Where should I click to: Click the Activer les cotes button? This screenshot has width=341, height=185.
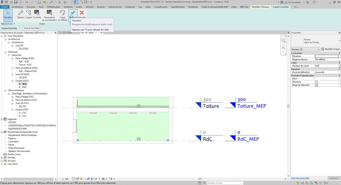click(31, 28)
